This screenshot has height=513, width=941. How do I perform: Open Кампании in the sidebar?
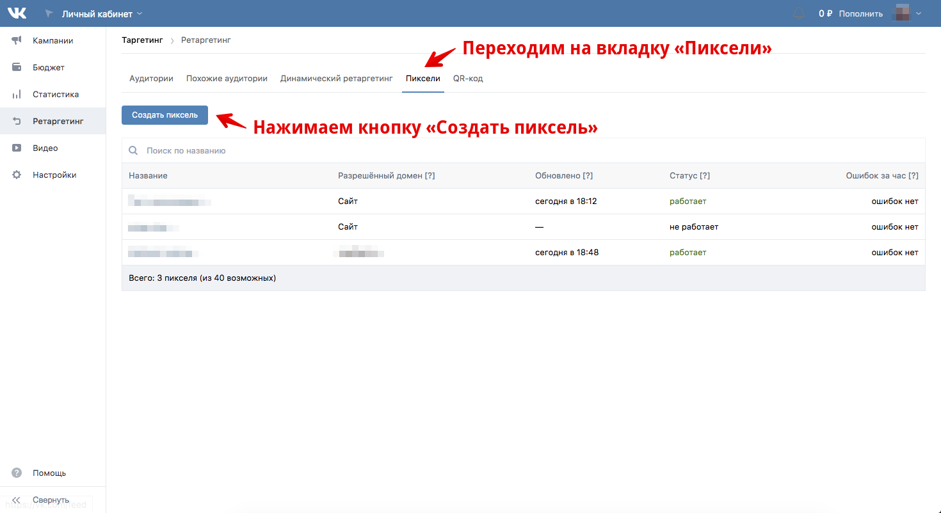pos(53,40)
